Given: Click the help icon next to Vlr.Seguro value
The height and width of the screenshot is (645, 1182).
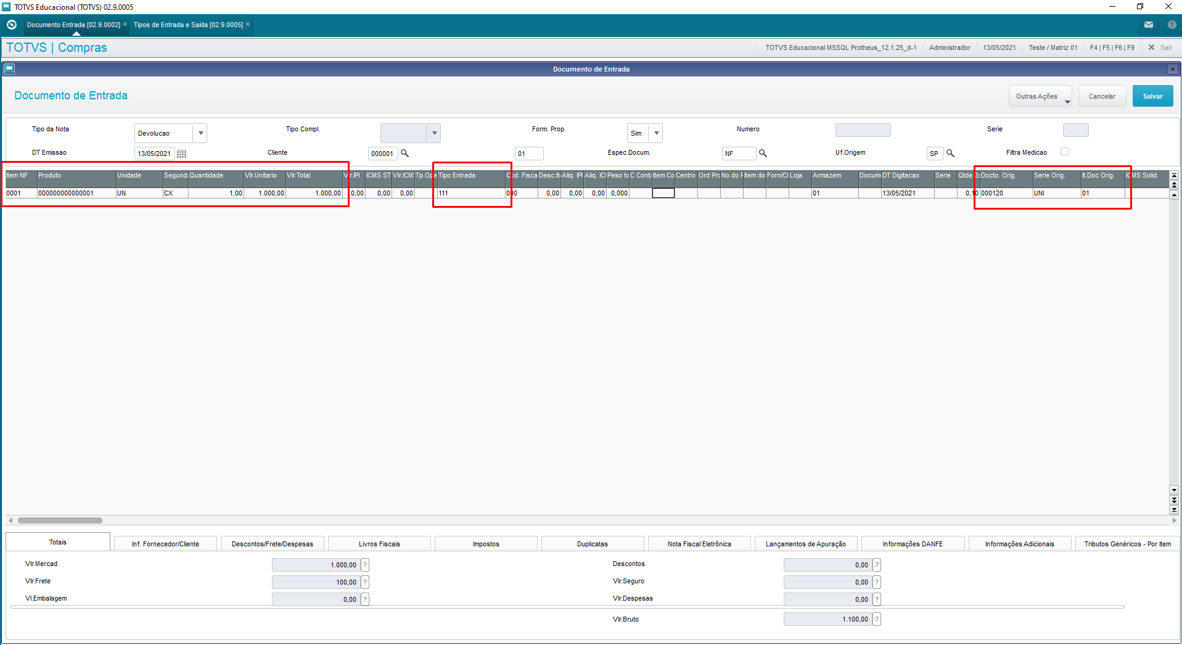Looking at the screenshot, I should 877,582.
